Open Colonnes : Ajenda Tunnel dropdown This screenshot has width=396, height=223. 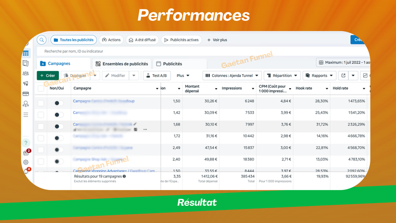[232, 76]
